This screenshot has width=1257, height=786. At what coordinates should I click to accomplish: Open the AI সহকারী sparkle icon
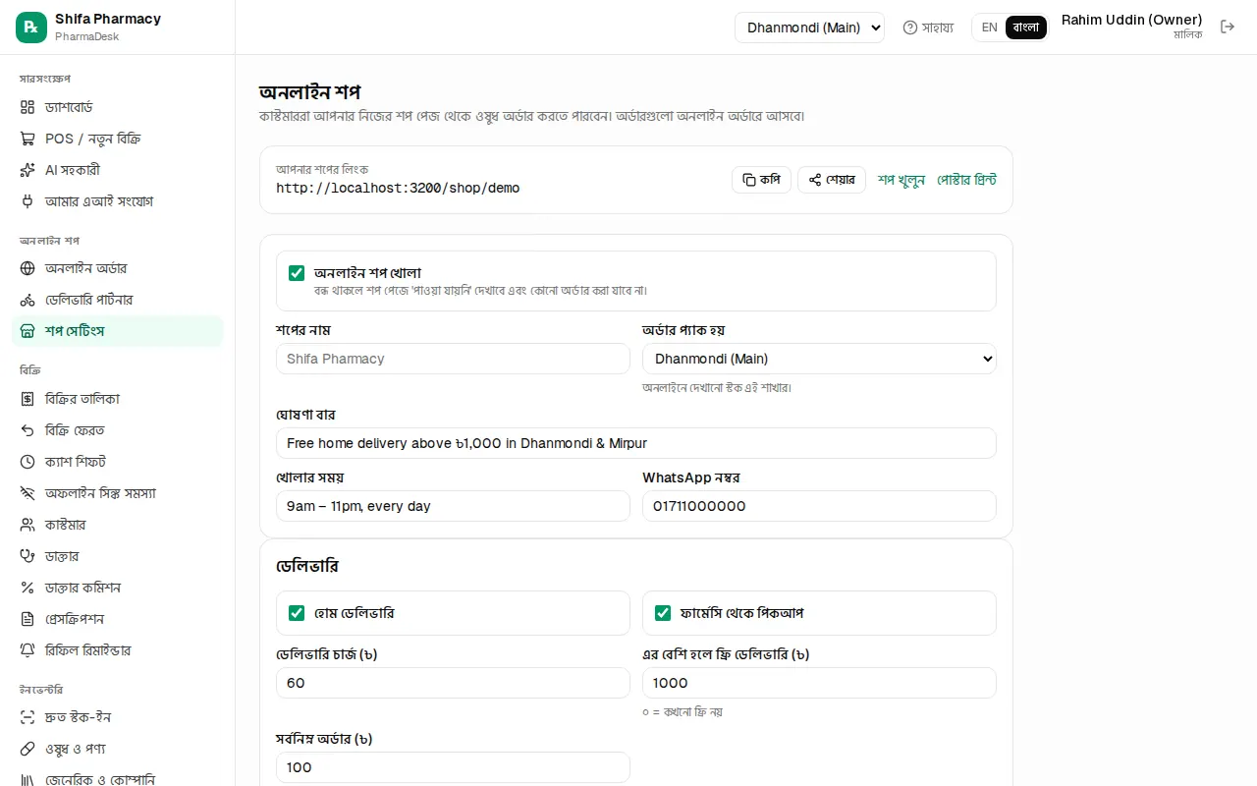pyautogui.click(x=27, y=170)
